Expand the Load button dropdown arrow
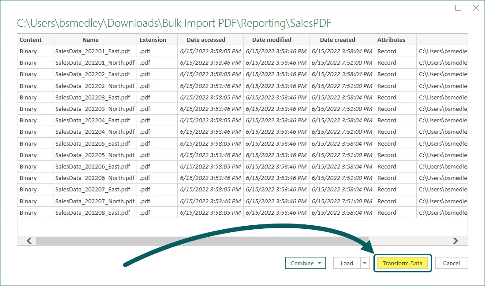This screenshot has width=485, height=286. pos(365,263)
